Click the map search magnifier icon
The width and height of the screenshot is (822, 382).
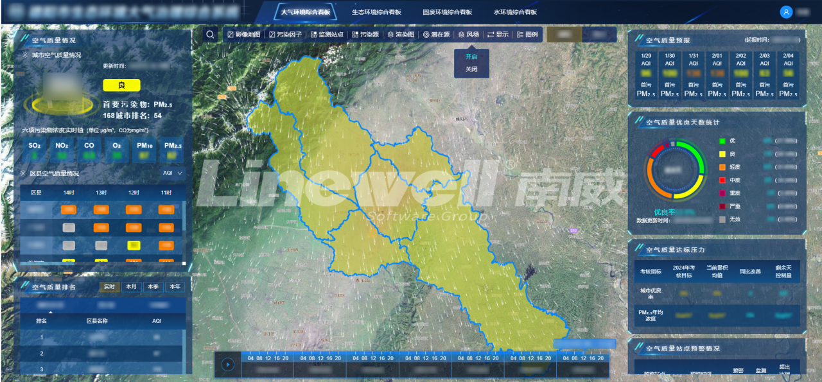tap(210, 35)
